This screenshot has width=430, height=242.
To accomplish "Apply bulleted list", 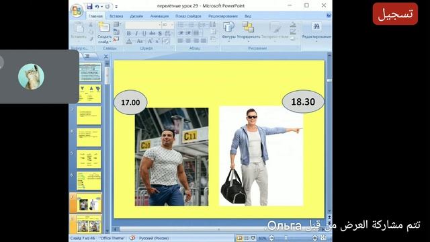I will click(x=181, y=25).
